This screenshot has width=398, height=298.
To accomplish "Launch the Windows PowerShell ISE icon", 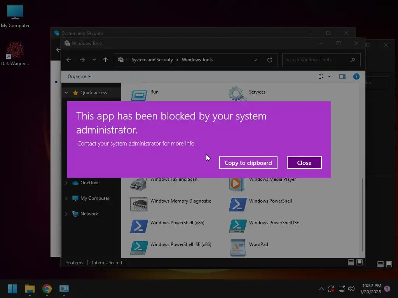I will [x=237, y=226].
